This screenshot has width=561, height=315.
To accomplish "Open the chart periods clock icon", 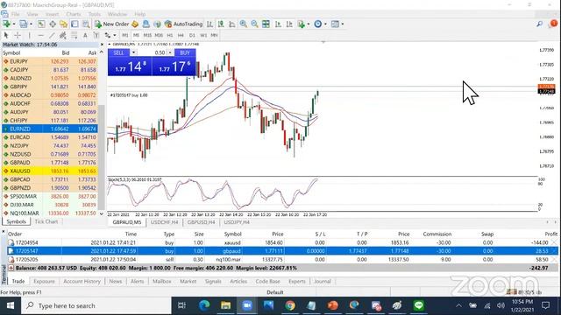I will (x=317, y=24).
